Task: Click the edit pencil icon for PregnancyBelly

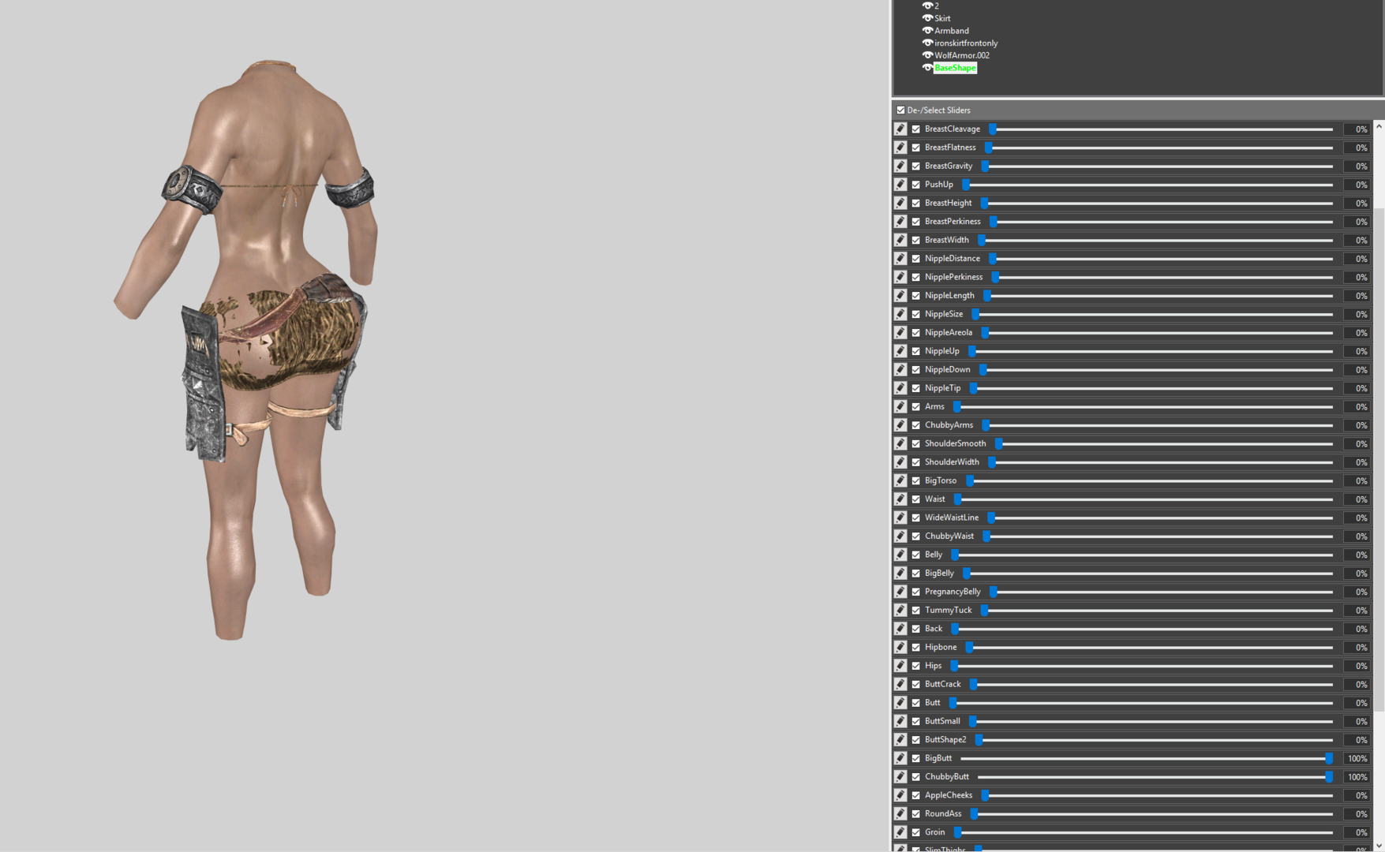Action: tap(900, 592)
